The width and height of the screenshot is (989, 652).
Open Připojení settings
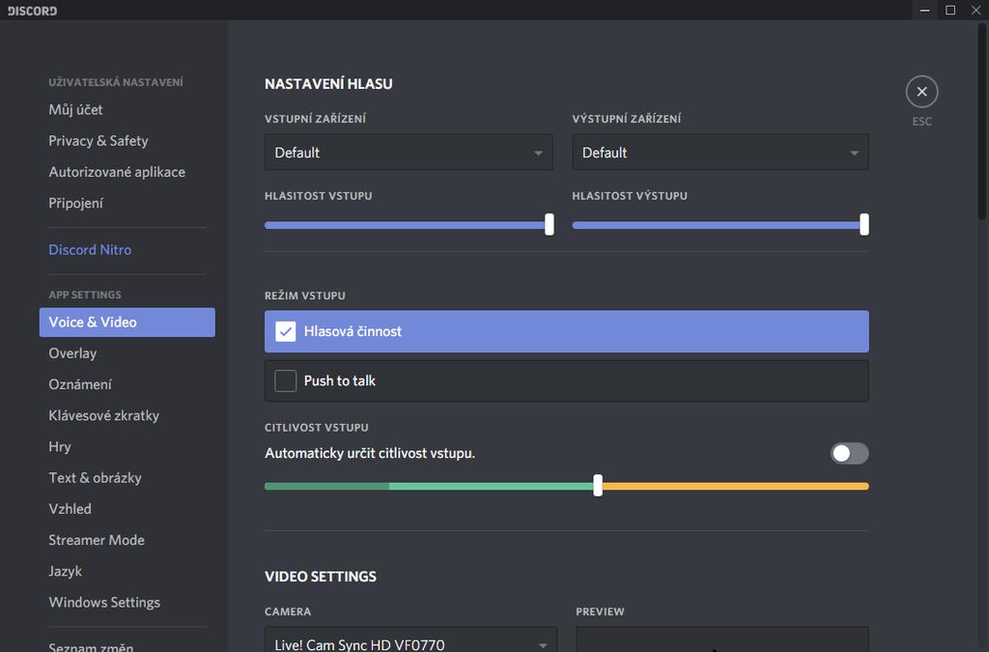[x=75, y=203]
